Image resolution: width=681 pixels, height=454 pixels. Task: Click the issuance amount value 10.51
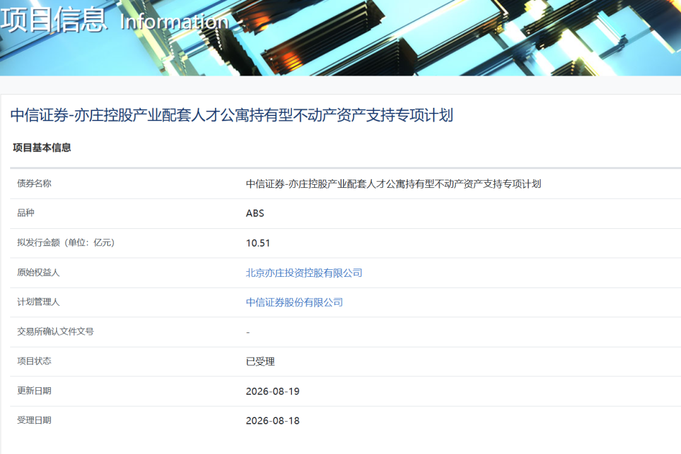(x=258, y=243)
